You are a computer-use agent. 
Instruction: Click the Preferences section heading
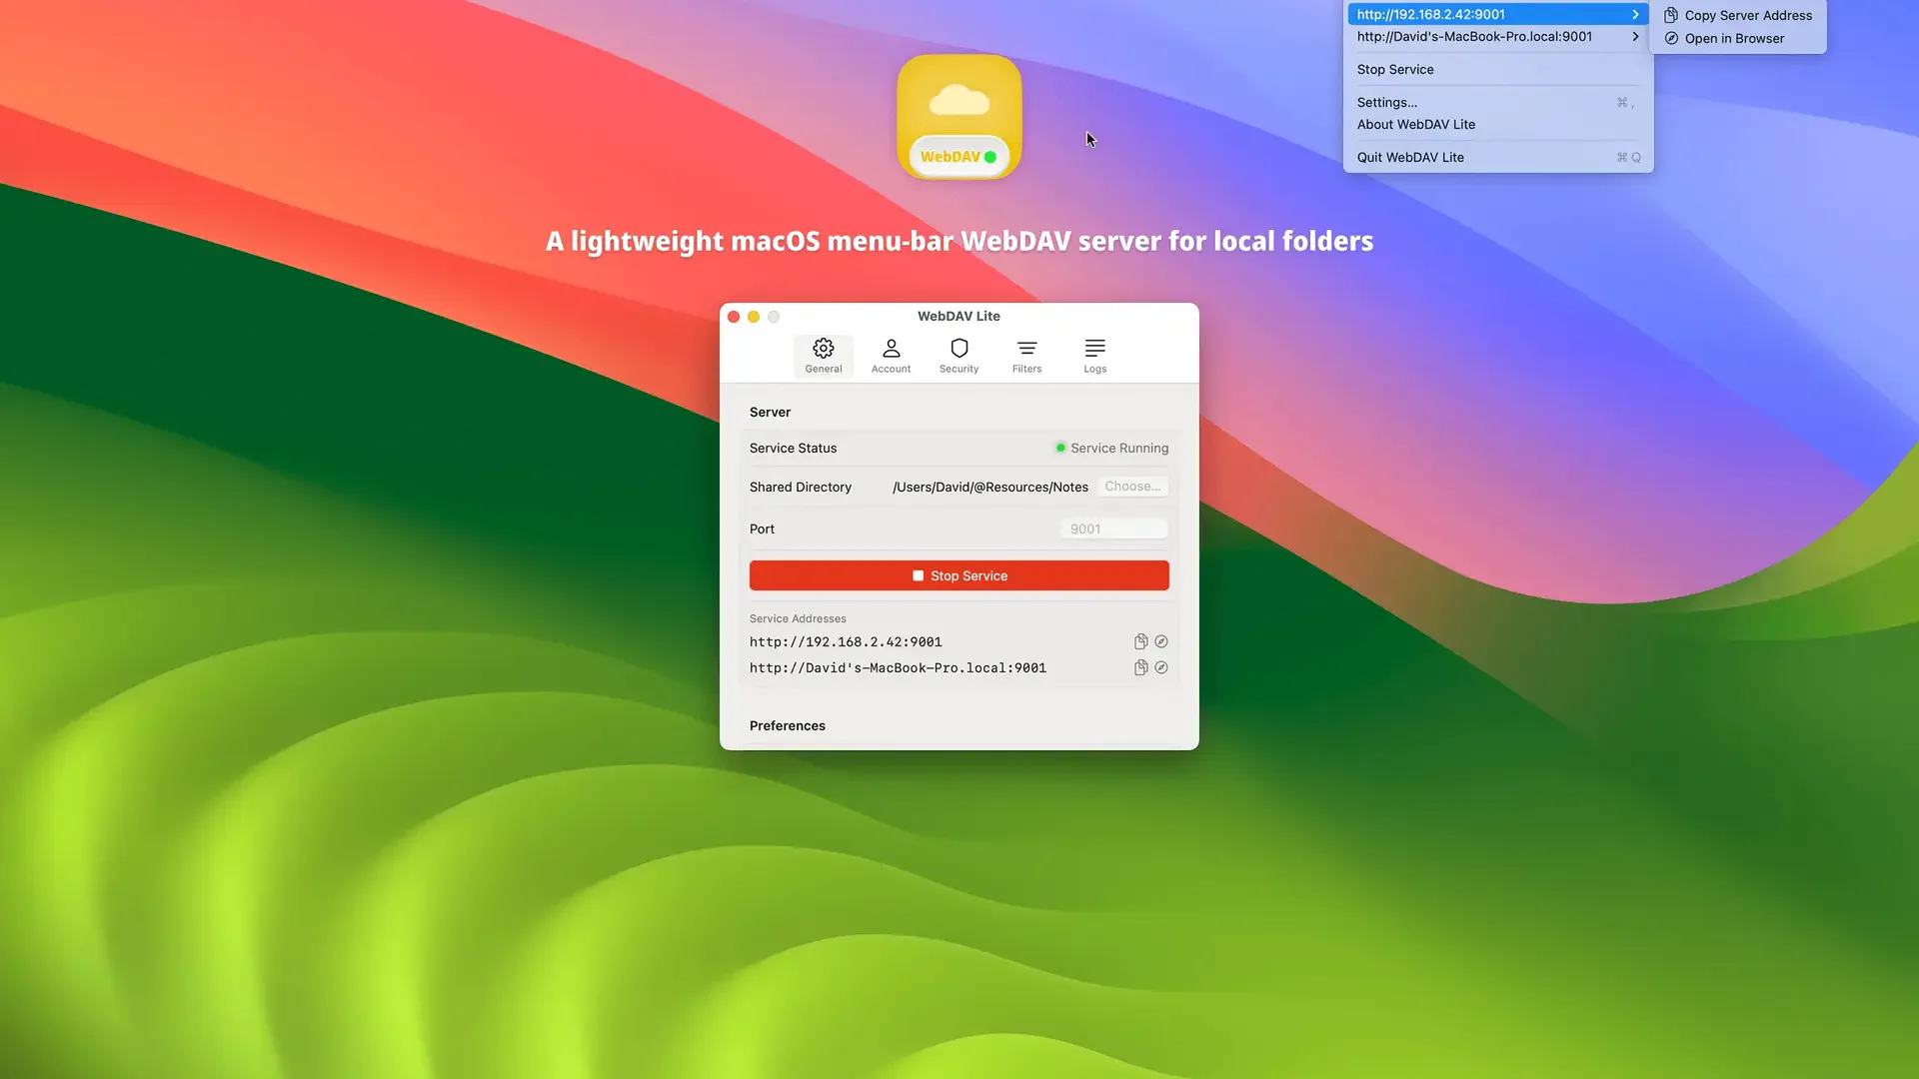point(787,725)
